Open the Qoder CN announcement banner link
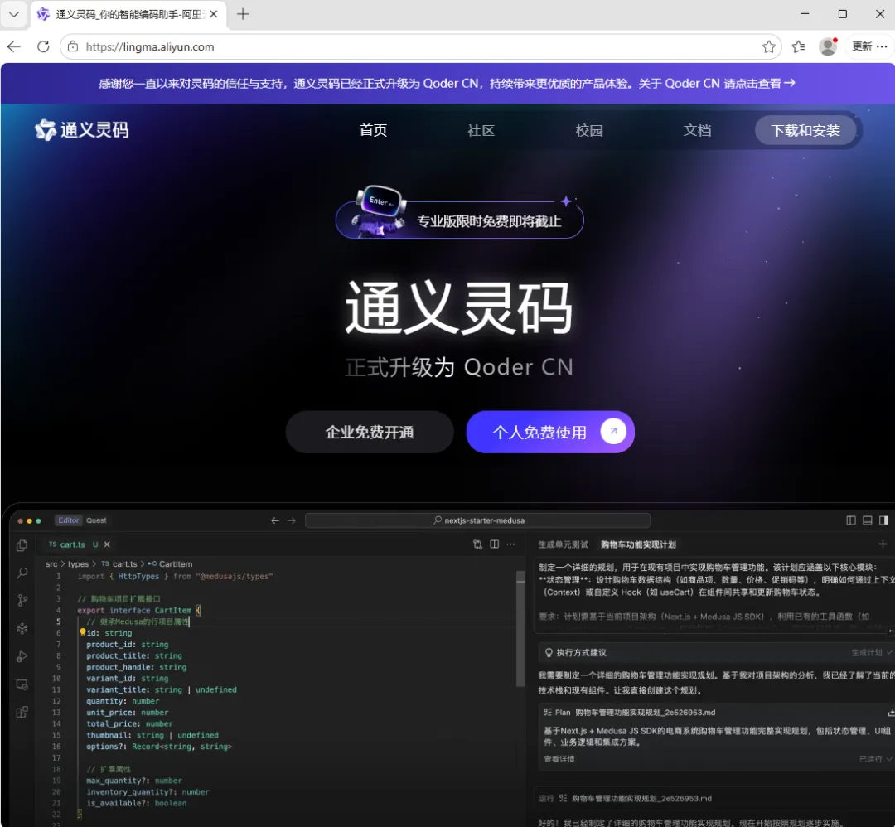 (x=447, y=84)
